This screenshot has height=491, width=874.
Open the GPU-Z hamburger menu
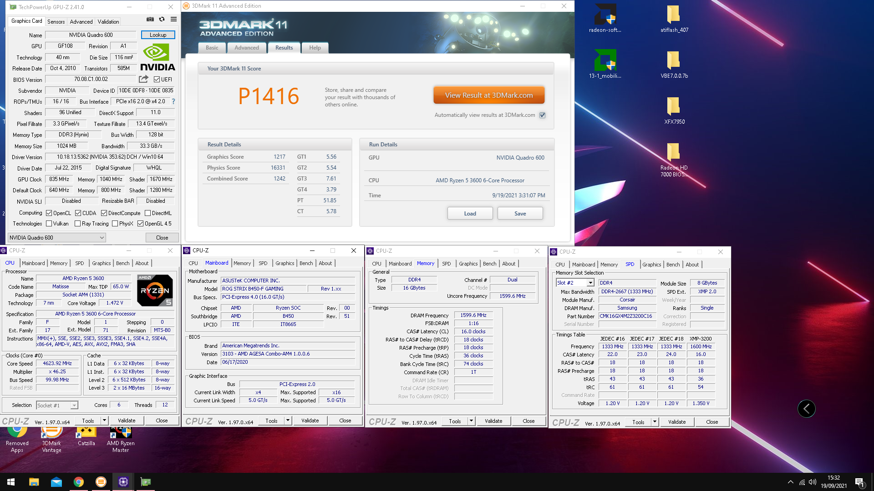pyautogui.click(x=173, y=20)
